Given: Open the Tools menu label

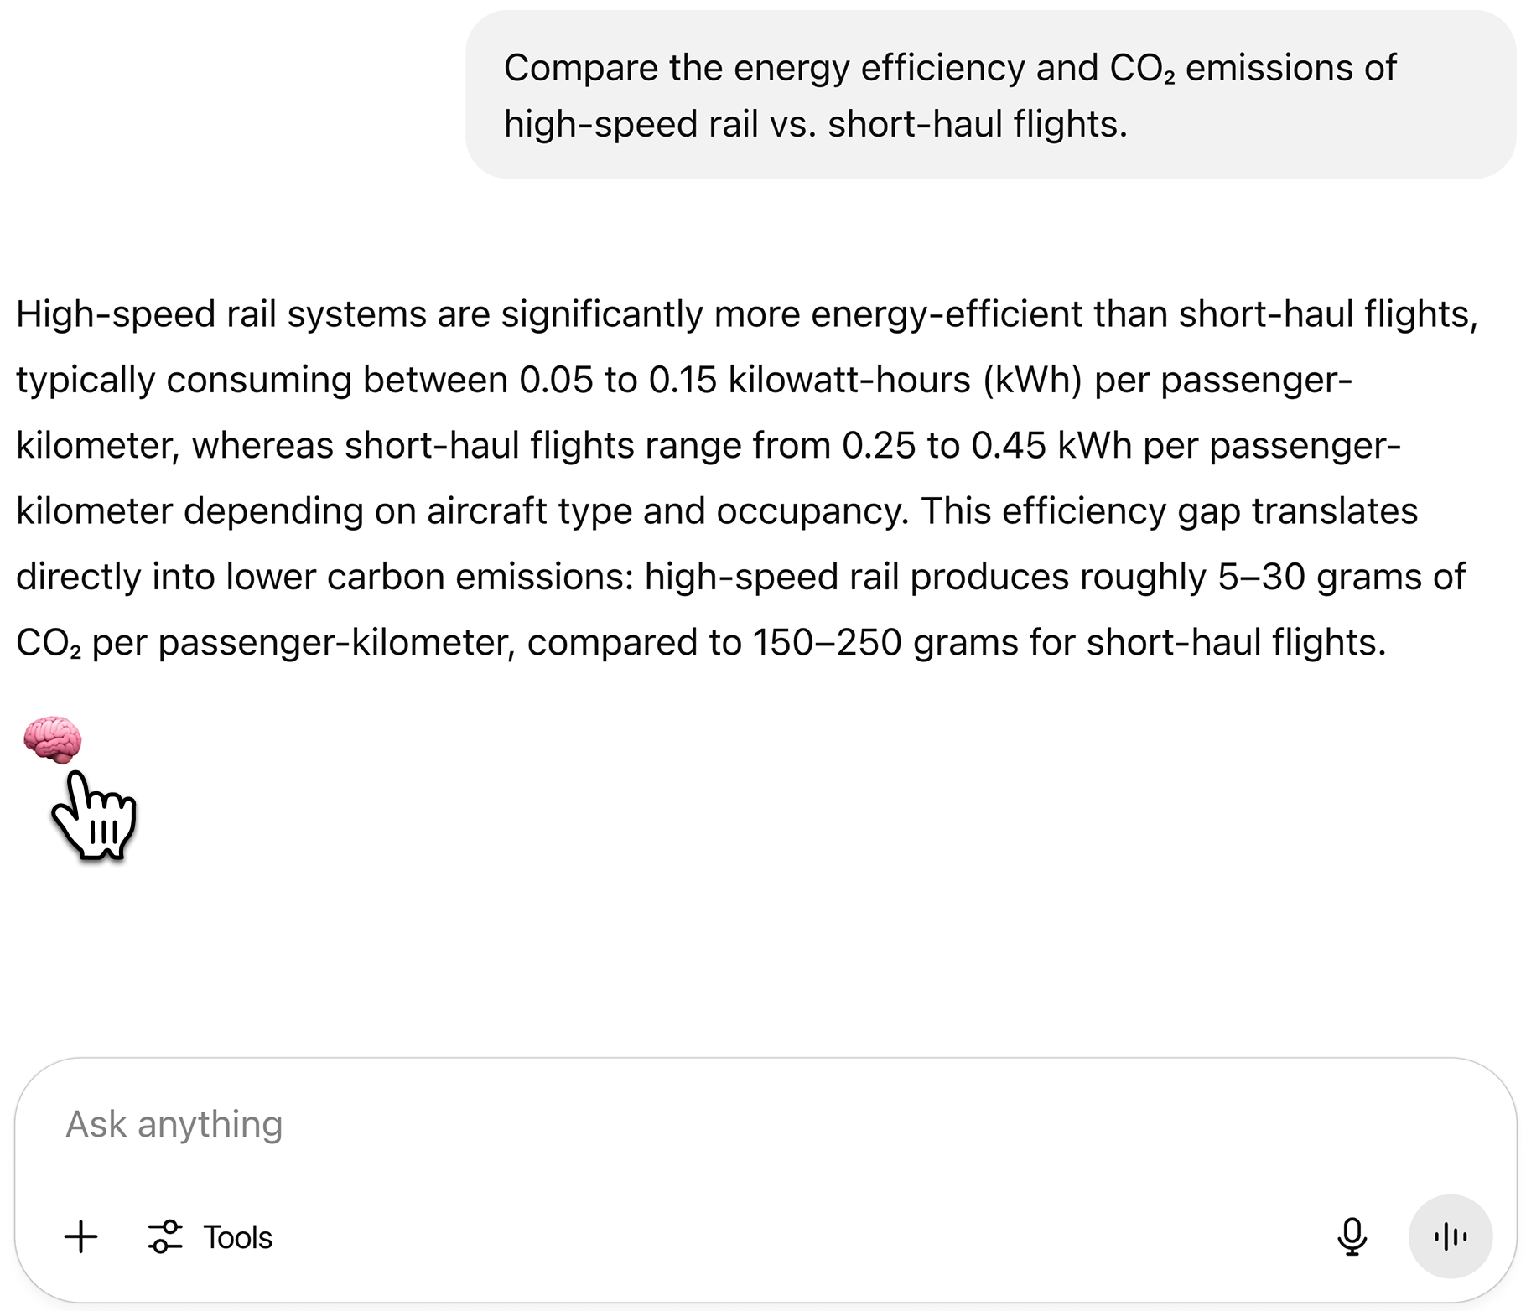Looking at the screenshot, I should tap(238, 1237).
